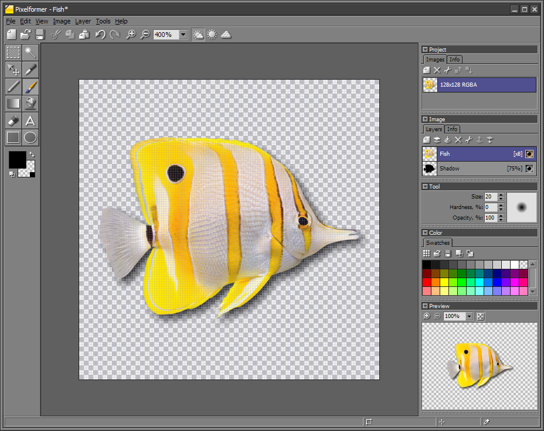Select the Magic Wand tool
Image resolution: width=544 pixels, height=431 pixels.
(30, 52)
